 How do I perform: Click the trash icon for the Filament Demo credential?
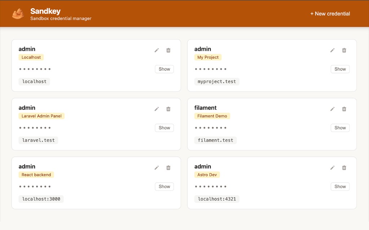click(x=344, y=109)
